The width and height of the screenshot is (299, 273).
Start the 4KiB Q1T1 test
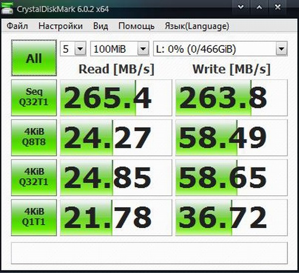[x=33, y=217]
